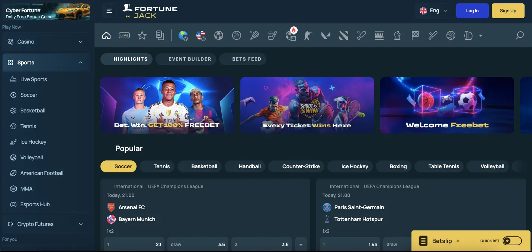This screenshot has width=532, height=252.
Task: Switch to the Bets Feed tab
Action: (x=243, y=59)
